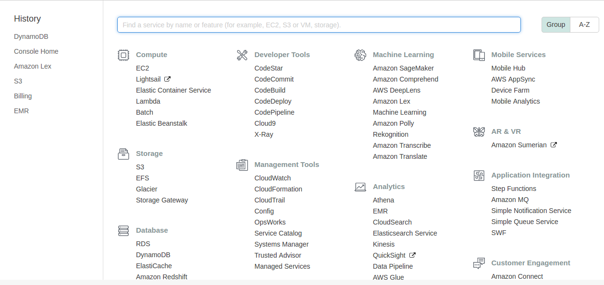Click the service search field
The width and height of the screenshot is (604, 285).
coord(319,25)
